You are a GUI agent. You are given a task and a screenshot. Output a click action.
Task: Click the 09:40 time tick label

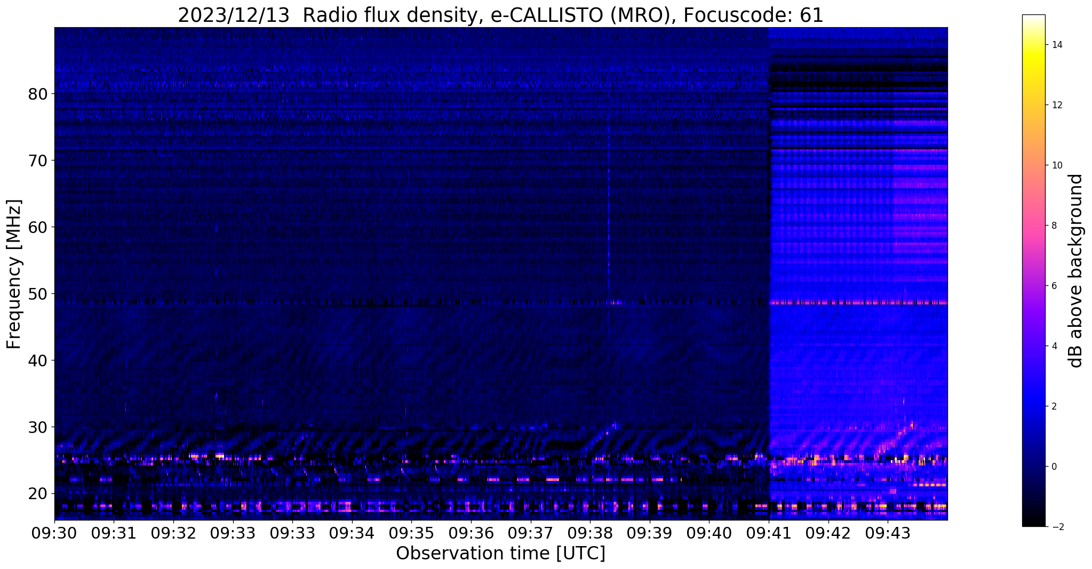[x=709, y=533]
